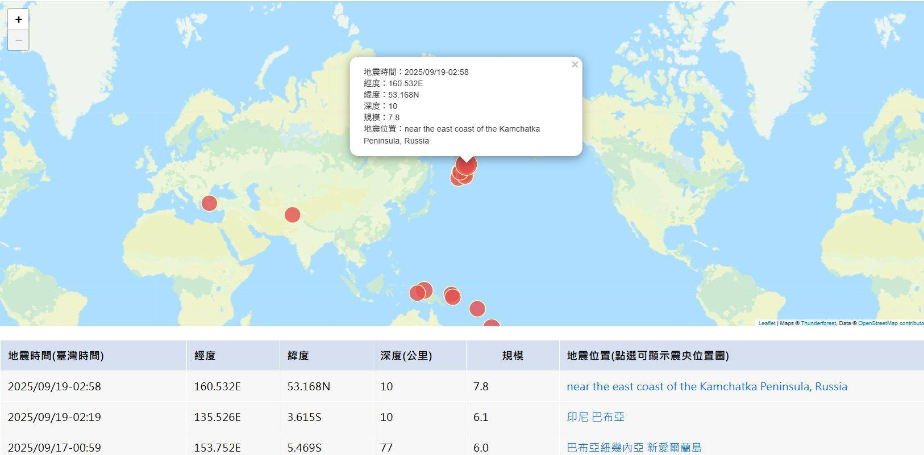Click the 緯度 column header
The height and width of the screenshot is (455, 924).
click(x=326, y=356)
